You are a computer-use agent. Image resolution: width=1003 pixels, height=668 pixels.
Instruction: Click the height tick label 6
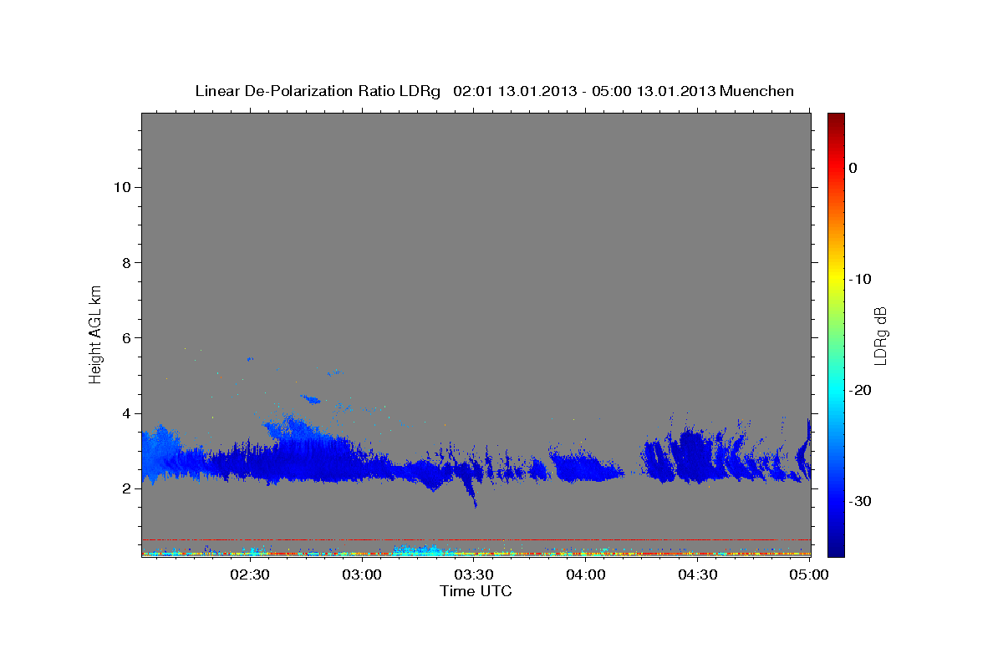coord(126,337)
